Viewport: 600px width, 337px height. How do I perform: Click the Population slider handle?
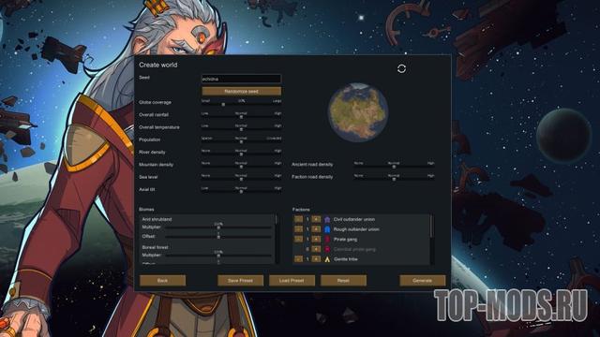point(241,141)
